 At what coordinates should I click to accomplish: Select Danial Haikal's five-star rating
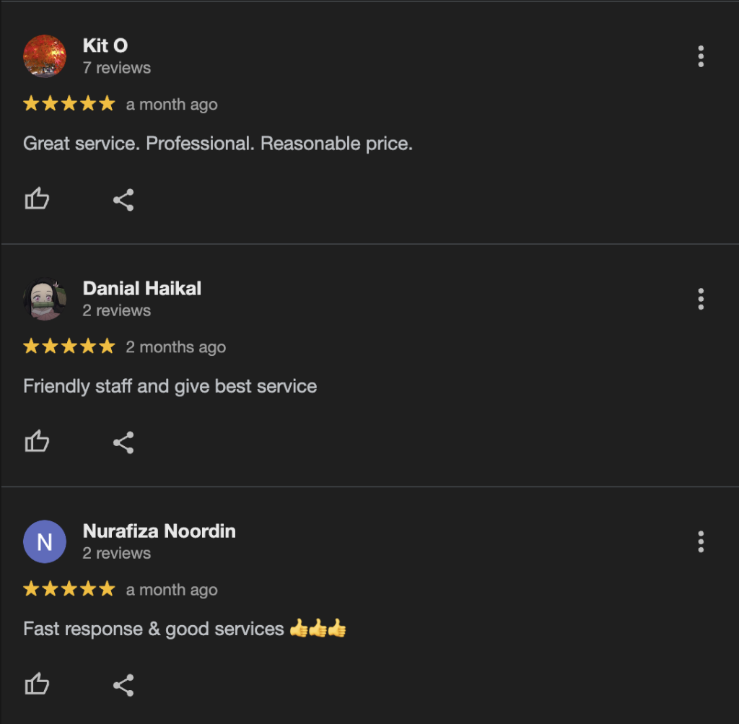point(69,346)
